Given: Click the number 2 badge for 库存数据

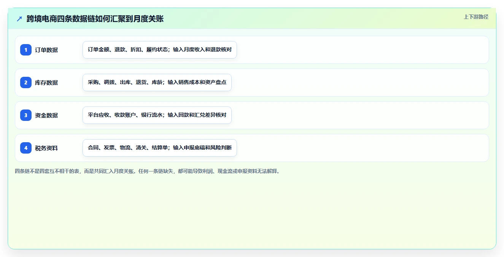Looking at the screenshot, I should [26, 82].
